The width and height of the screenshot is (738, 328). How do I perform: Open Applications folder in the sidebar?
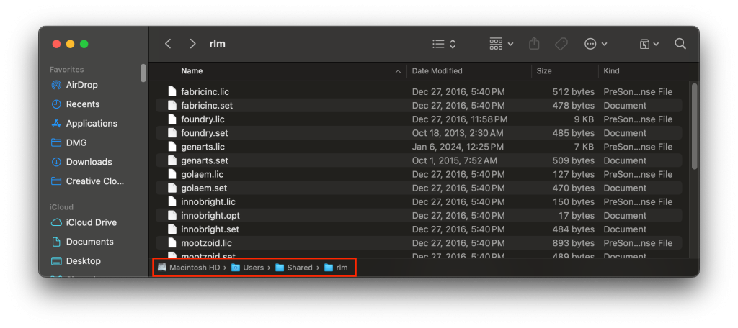point(92,124)
